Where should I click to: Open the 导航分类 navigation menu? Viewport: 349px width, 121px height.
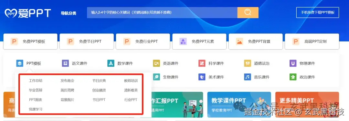point(69,13)
